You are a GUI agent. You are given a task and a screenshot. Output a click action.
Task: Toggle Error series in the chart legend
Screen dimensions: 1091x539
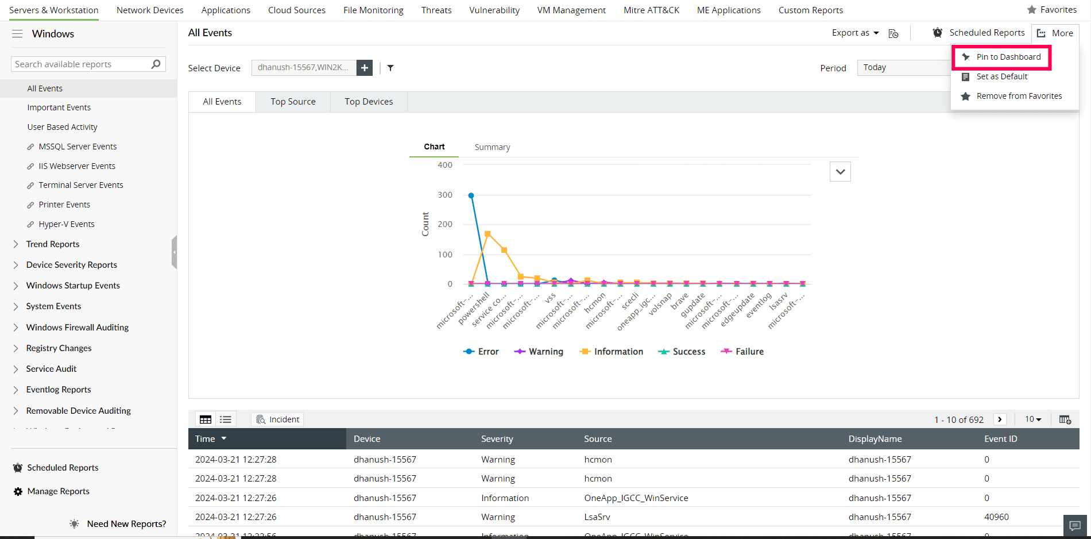click(481, 351)
